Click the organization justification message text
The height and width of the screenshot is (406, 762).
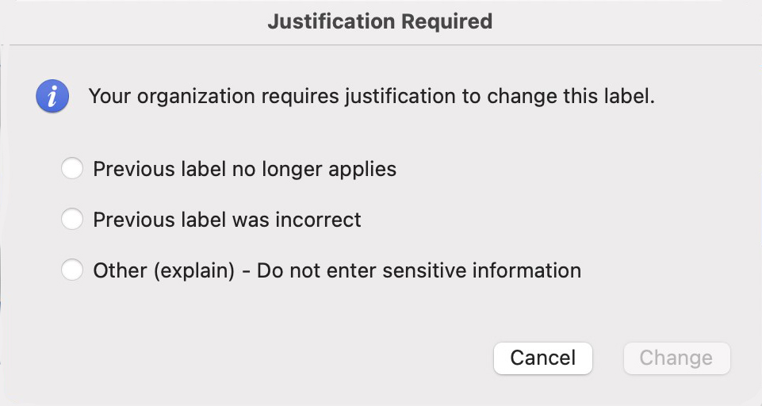coord(371,98)
